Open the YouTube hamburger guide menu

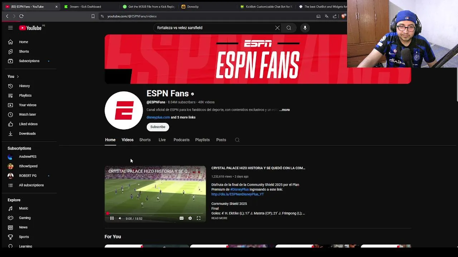click(10, 28)
